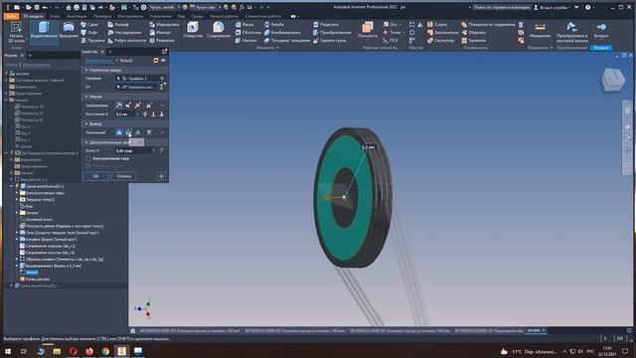The width and height of the screenshot is (636, 358).
Task: Toggle surface mode icon in properties header
Action: pos(156,61)
